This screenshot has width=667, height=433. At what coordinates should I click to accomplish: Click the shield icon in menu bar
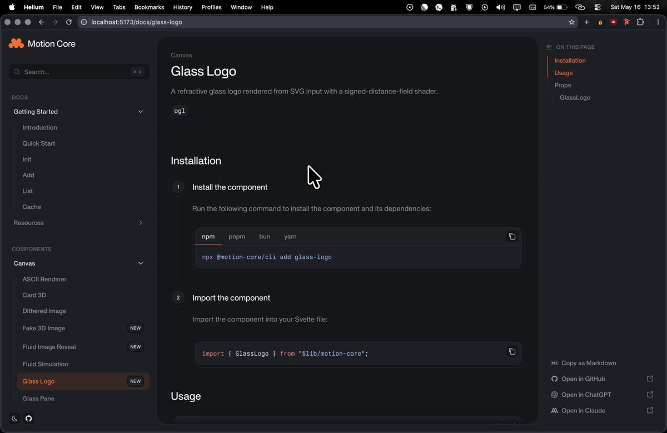(469, 7)
